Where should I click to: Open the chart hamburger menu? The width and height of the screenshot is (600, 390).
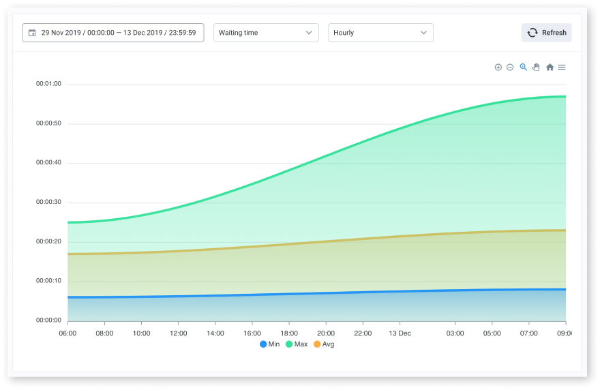tap(561, 67)
